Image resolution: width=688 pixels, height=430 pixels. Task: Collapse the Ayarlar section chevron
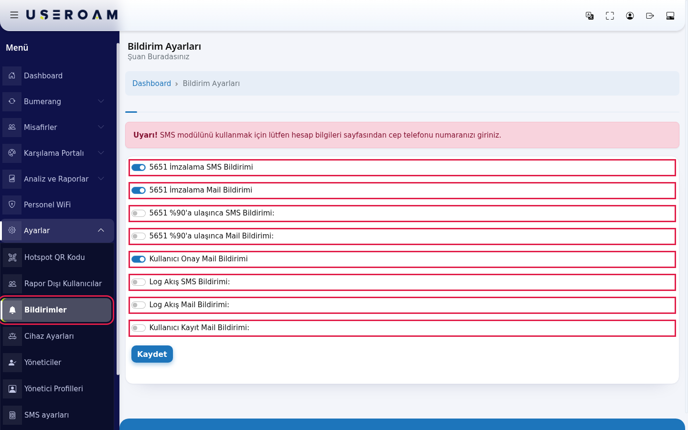[x=101, y=230]
